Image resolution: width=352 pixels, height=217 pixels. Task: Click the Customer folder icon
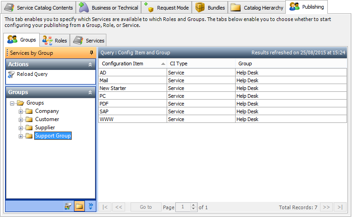tap(29, 119)
